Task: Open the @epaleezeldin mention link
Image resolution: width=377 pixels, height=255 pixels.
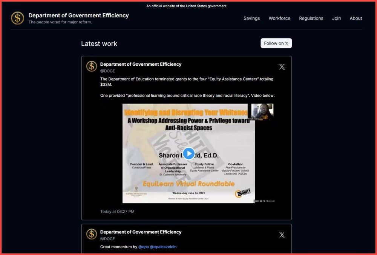Action: (x=163, y=247)
